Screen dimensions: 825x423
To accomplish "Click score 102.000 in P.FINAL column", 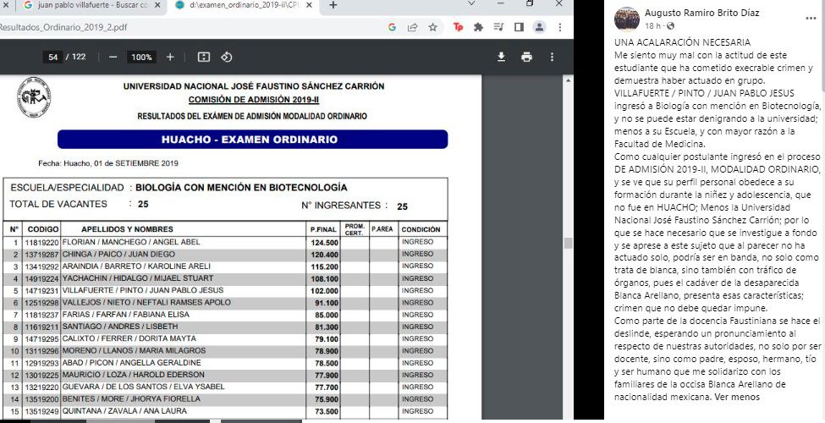I will [x=325, y=291].
